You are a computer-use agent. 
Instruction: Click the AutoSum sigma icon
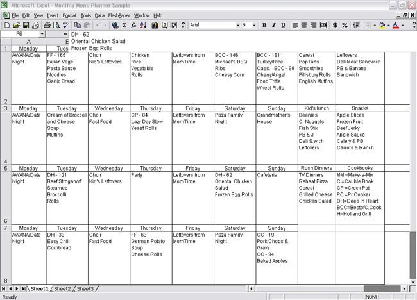point(124,25)
